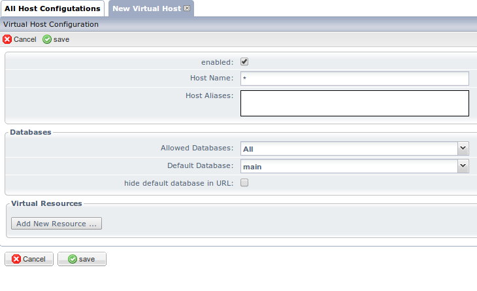Uncheck the enabled checkbox
This screenshot has width=477, height=291.
[244, 61]
